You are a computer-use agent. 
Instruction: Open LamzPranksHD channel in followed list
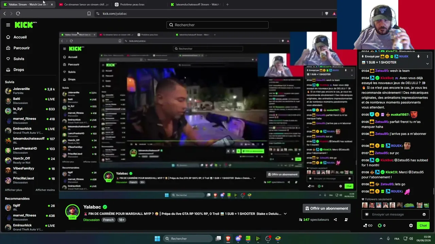[30, 150]
